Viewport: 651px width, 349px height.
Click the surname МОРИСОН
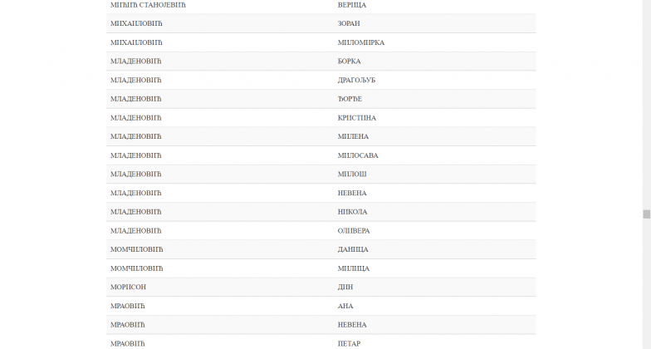tap(129, 287)
